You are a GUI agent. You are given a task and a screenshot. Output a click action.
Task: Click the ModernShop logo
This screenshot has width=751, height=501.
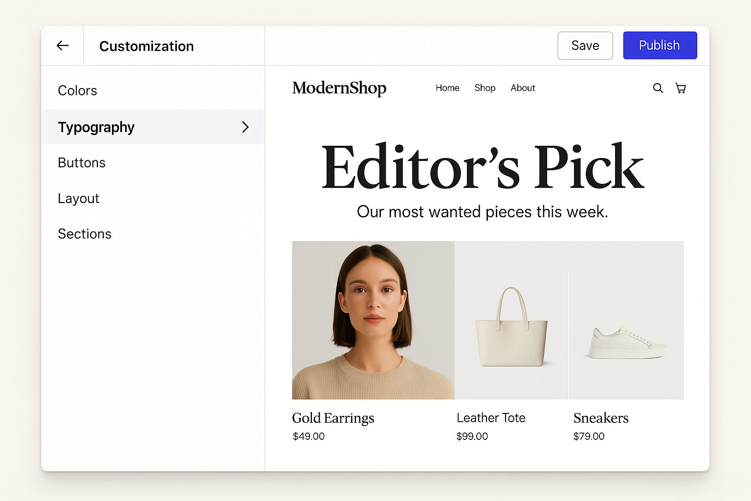pyautogui.click(x=339, y=88)
